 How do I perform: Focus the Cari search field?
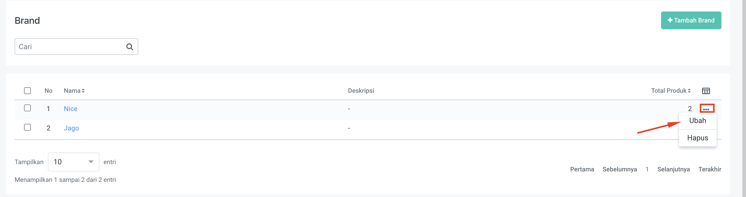click(70, 47)
